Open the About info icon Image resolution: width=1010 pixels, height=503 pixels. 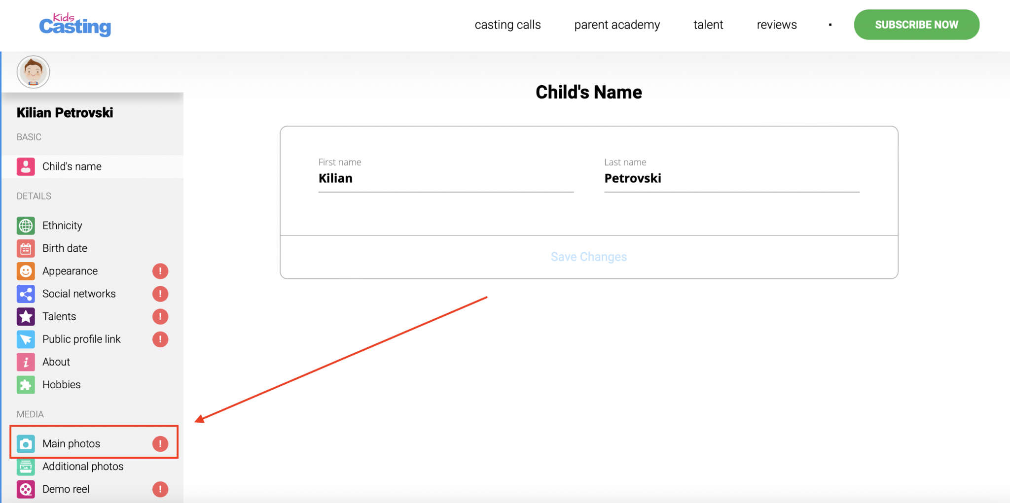click(26, 362)
